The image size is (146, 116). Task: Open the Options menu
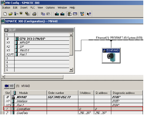[x=50, y=8]
